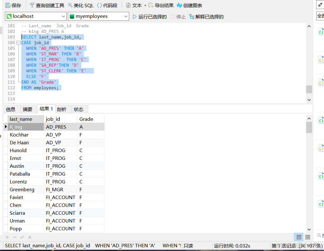
Task: Select the Popp cell
Action: (x=26, y=229)
